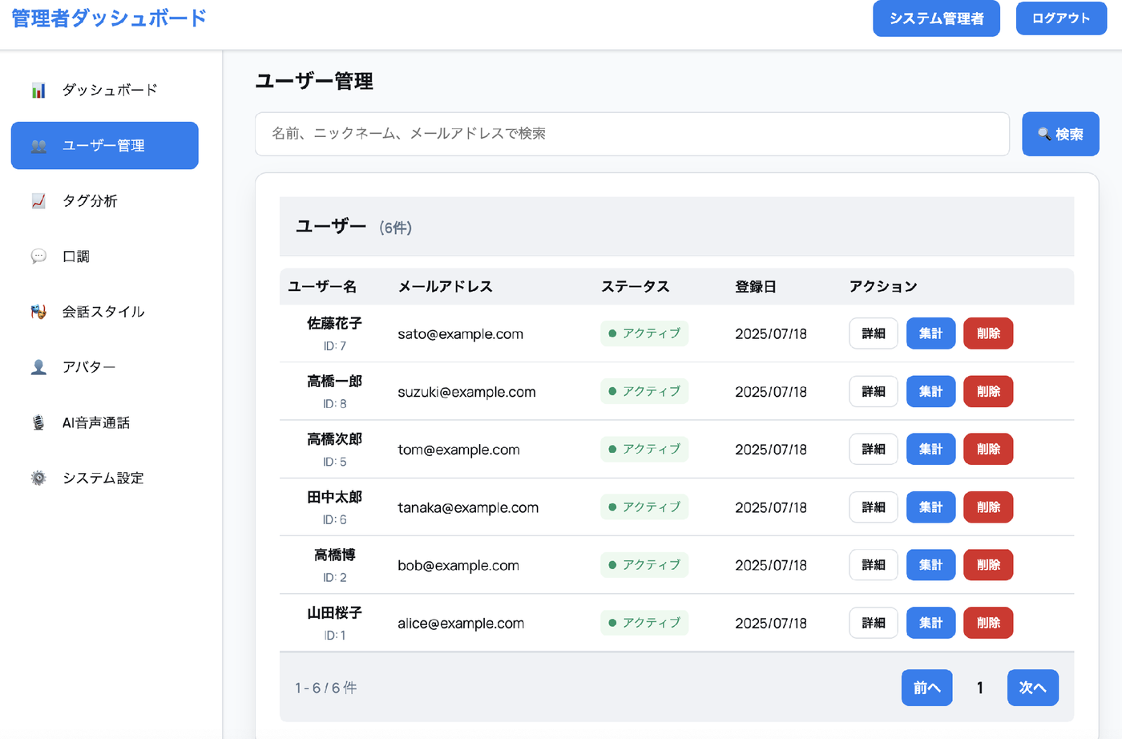1122x739 pixels.
Task: Go to previous page with 前へ
Action: [x=926, y=688]
